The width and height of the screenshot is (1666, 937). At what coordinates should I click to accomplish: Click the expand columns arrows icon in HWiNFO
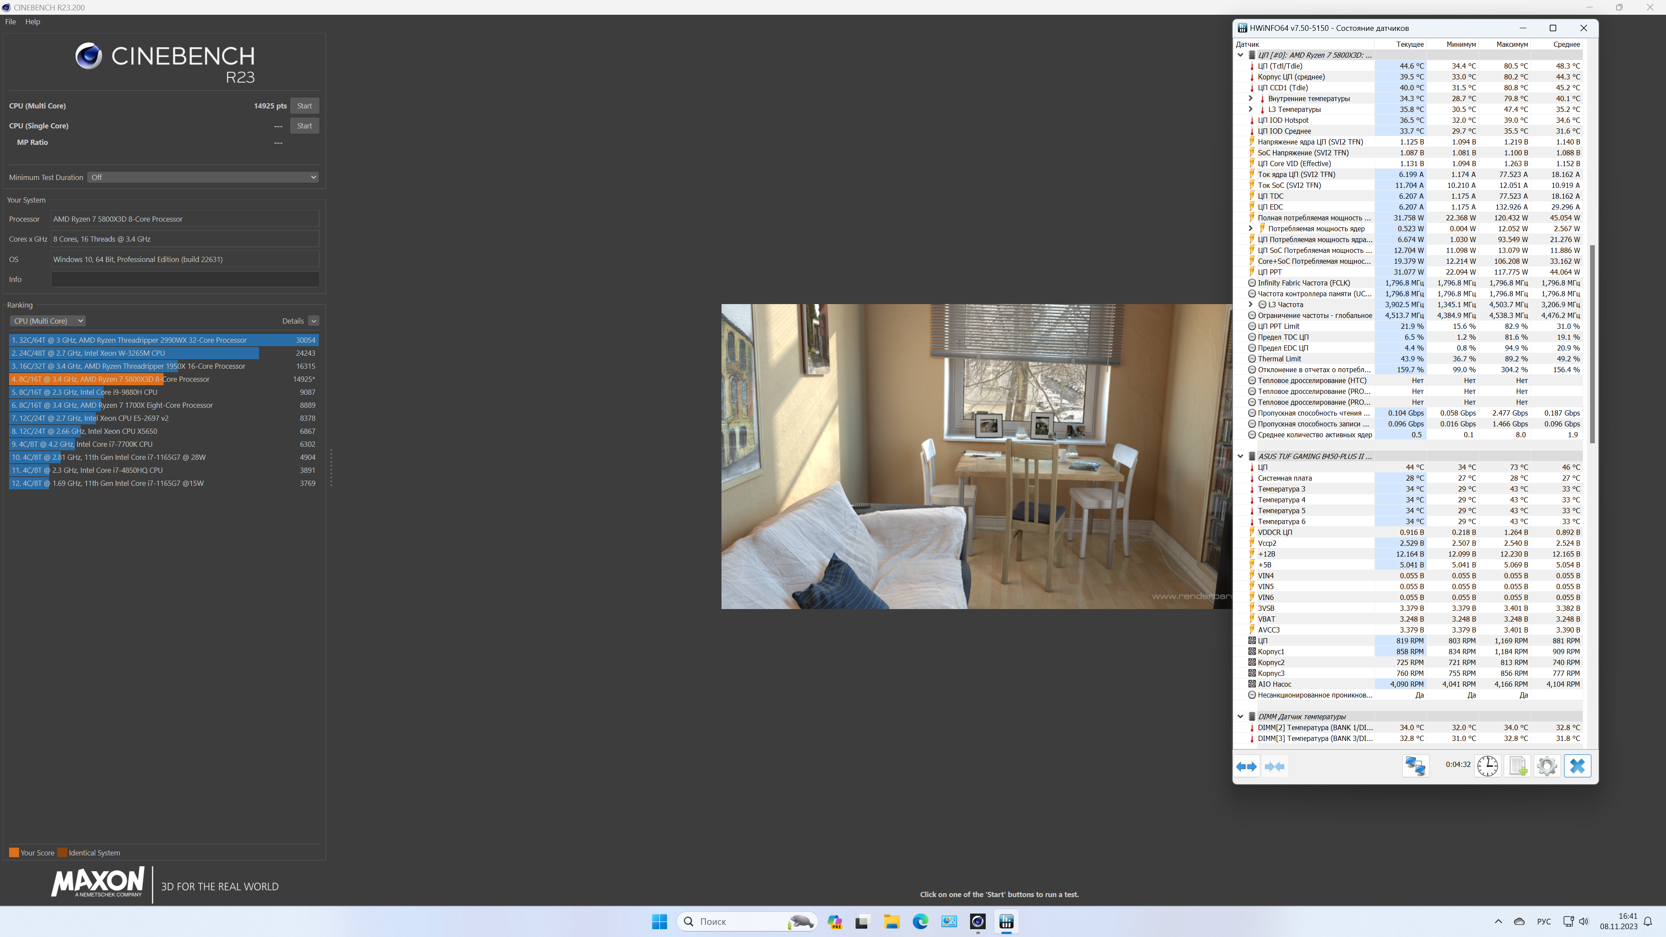point(1246,766)
